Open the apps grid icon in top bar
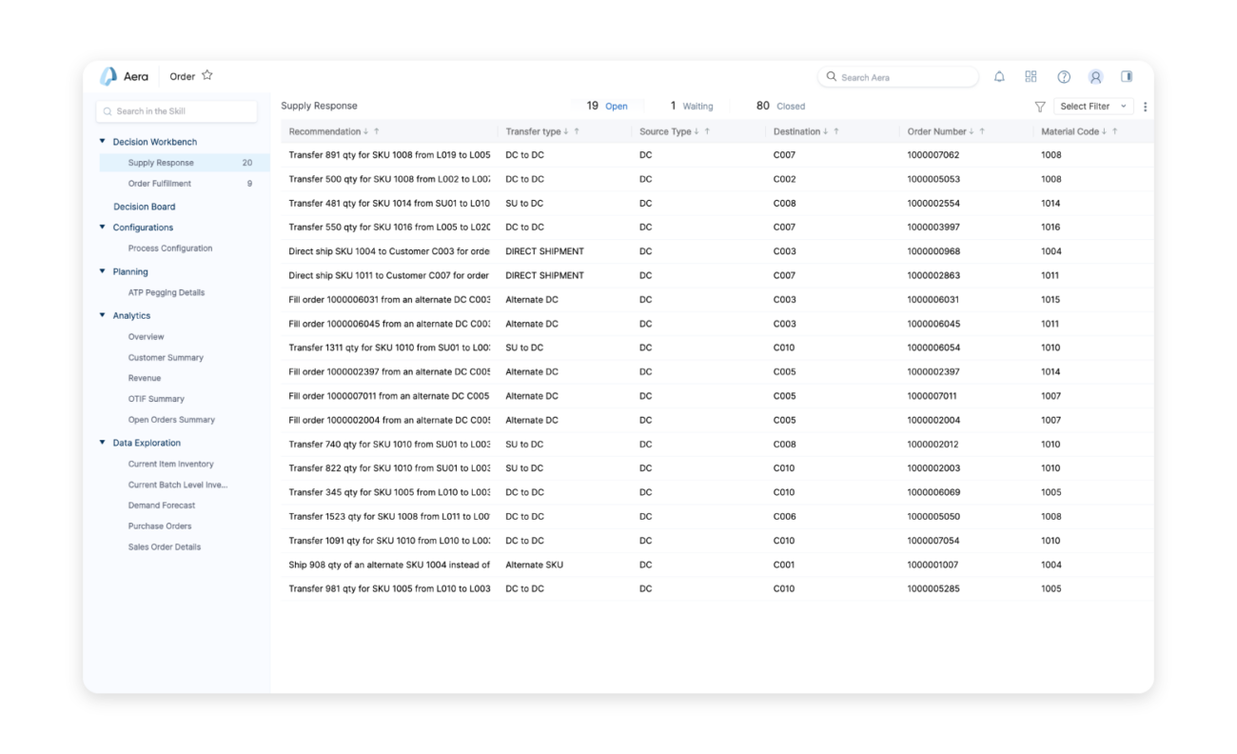1237x754 pixels. tap(1031, 76)
